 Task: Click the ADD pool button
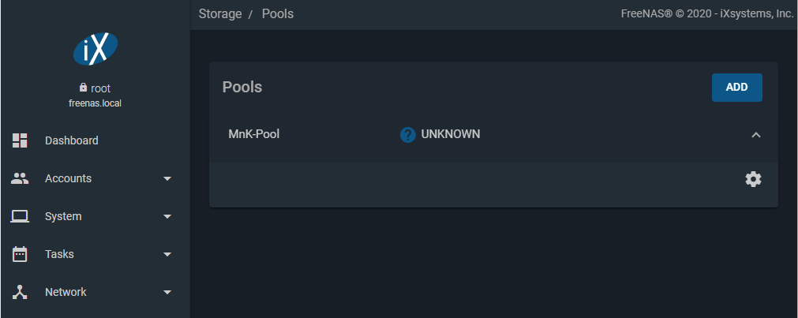pyautogui.click(x=736, y=88)
